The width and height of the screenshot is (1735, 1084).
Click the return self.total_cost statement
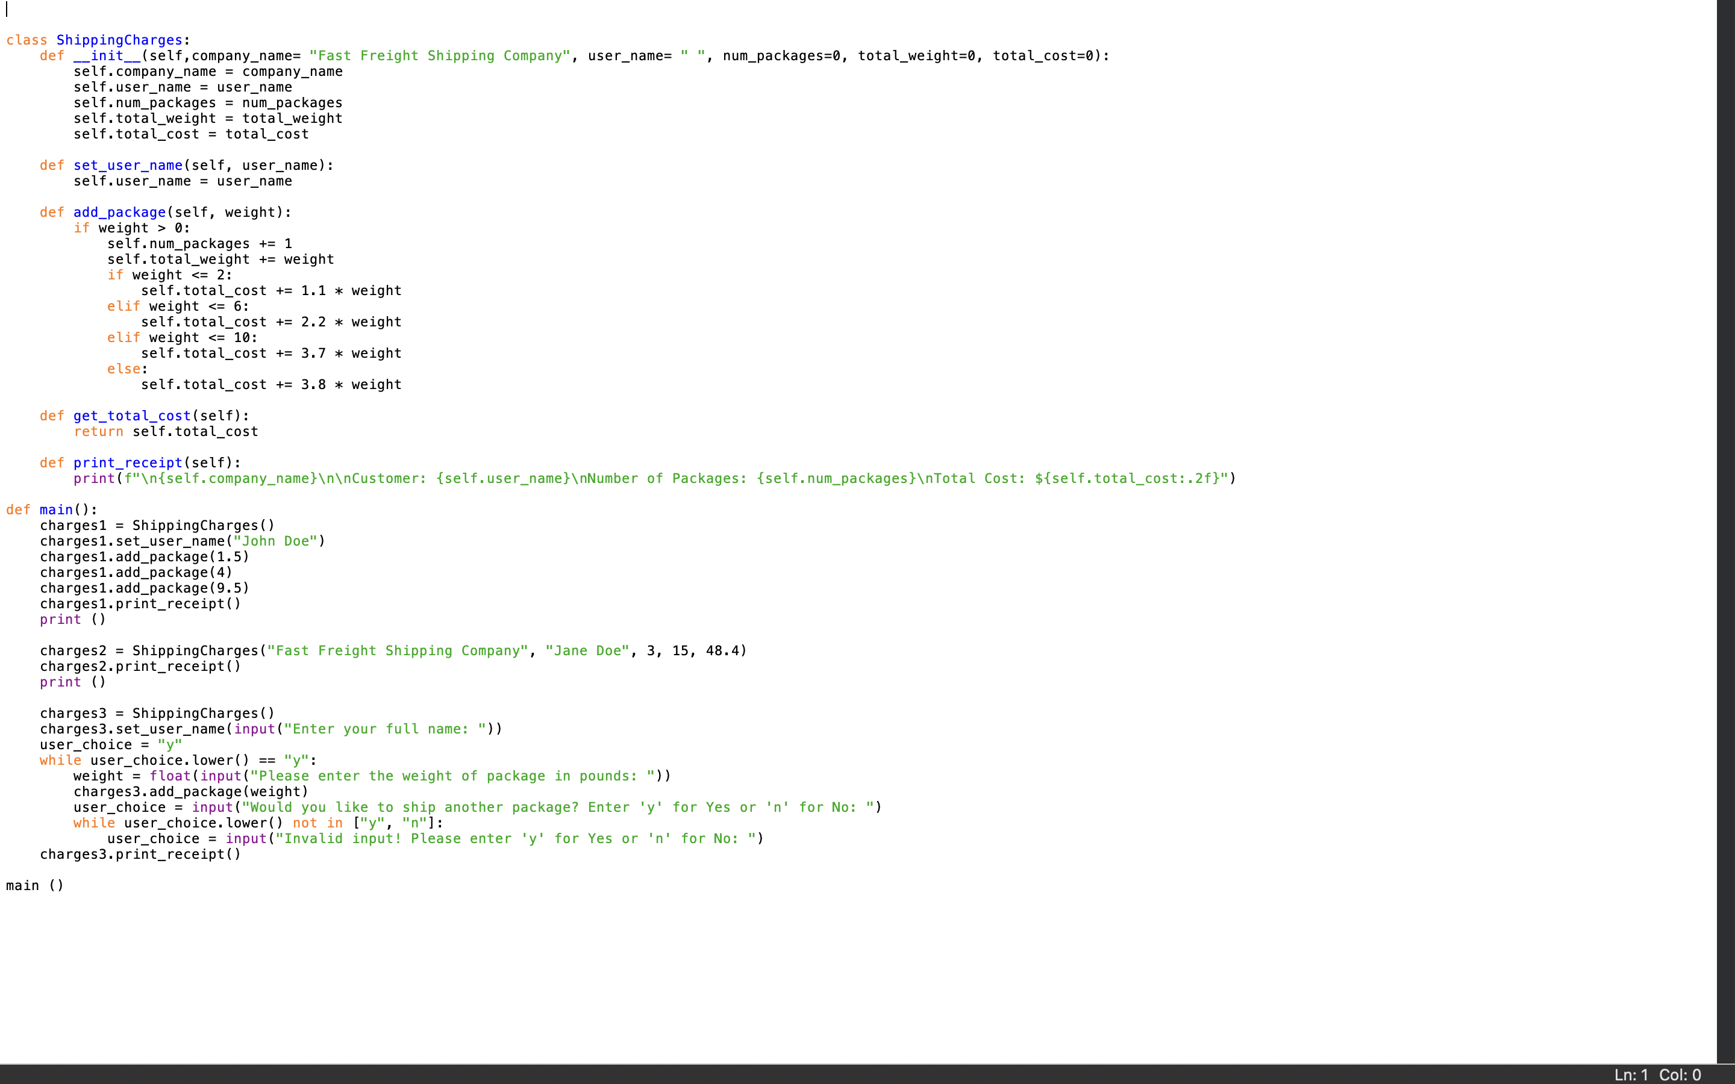click(166, 431)
